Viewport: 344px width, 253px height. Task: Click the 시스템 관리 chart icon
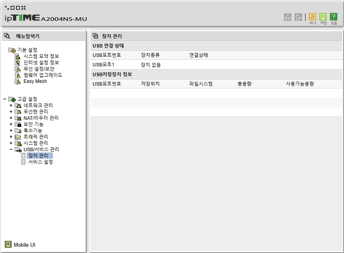18,143
